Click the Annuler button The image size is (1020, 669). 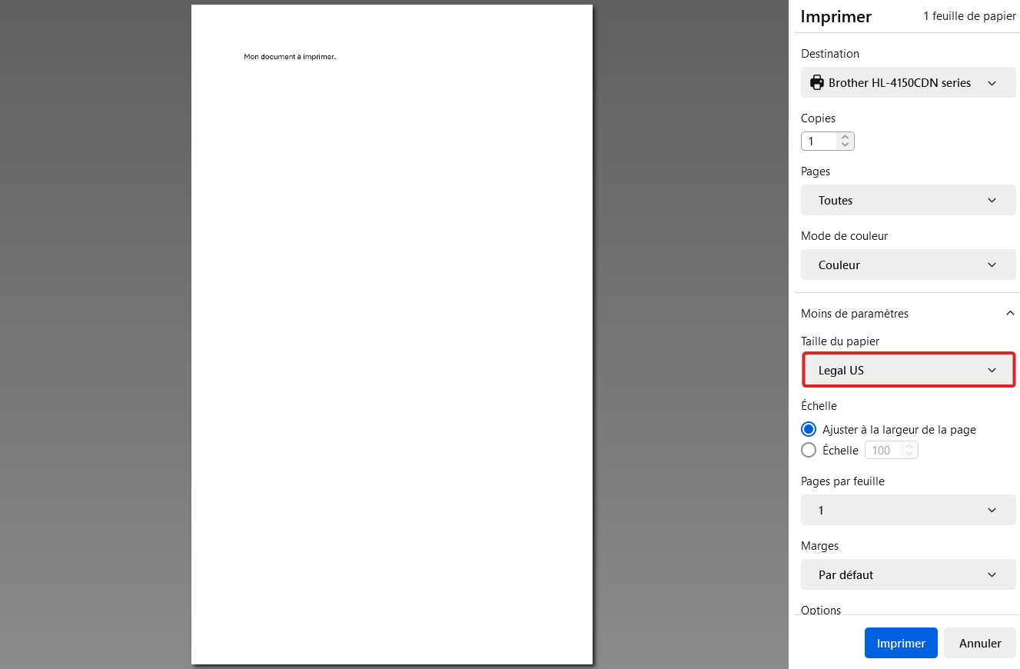click(x=980, y=643)
